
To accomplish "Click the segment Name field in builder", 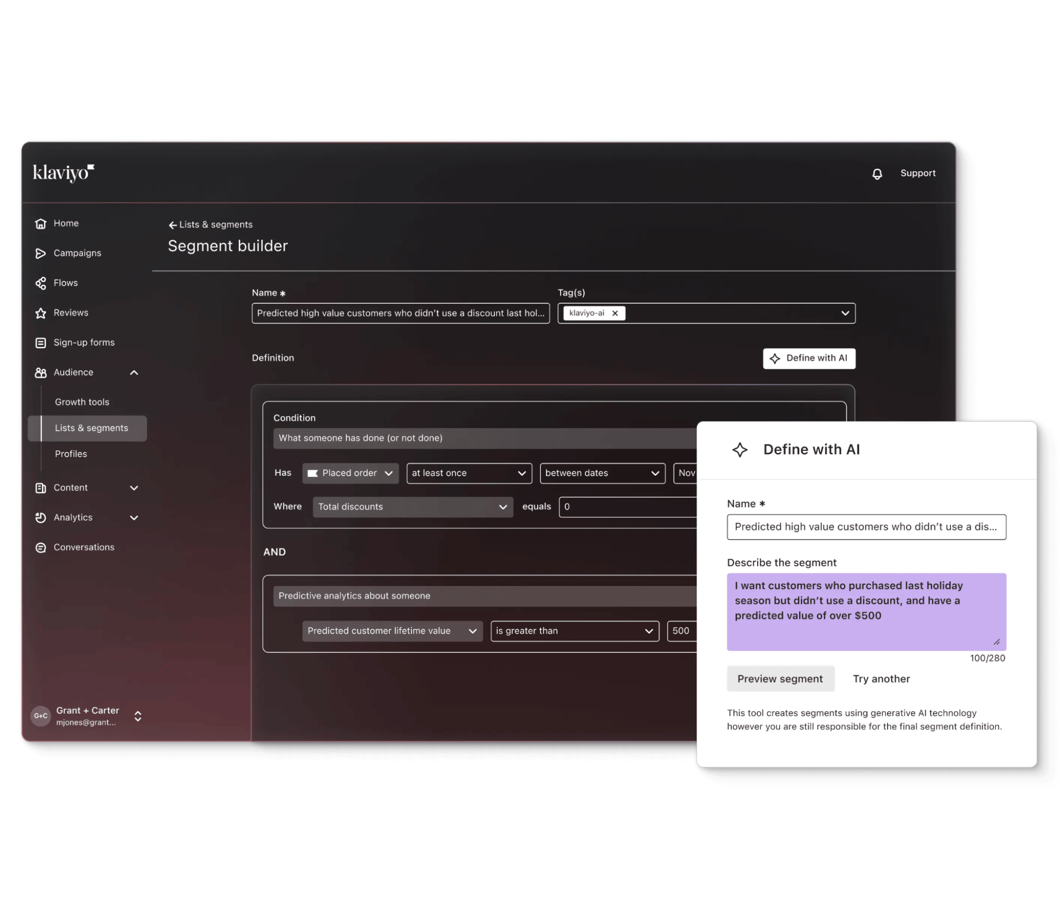I will [401, 313].
